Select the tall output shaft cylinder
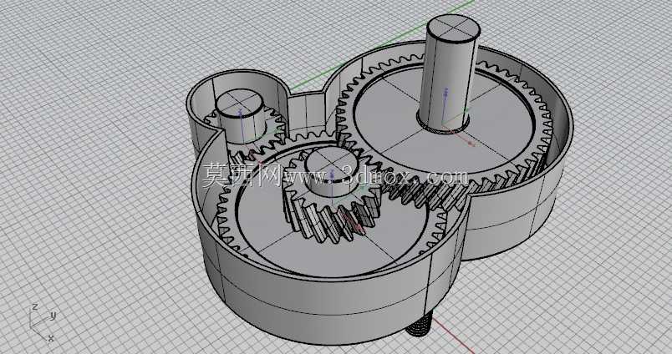Viewport: 672px width, 354px height. coord(448,73)
